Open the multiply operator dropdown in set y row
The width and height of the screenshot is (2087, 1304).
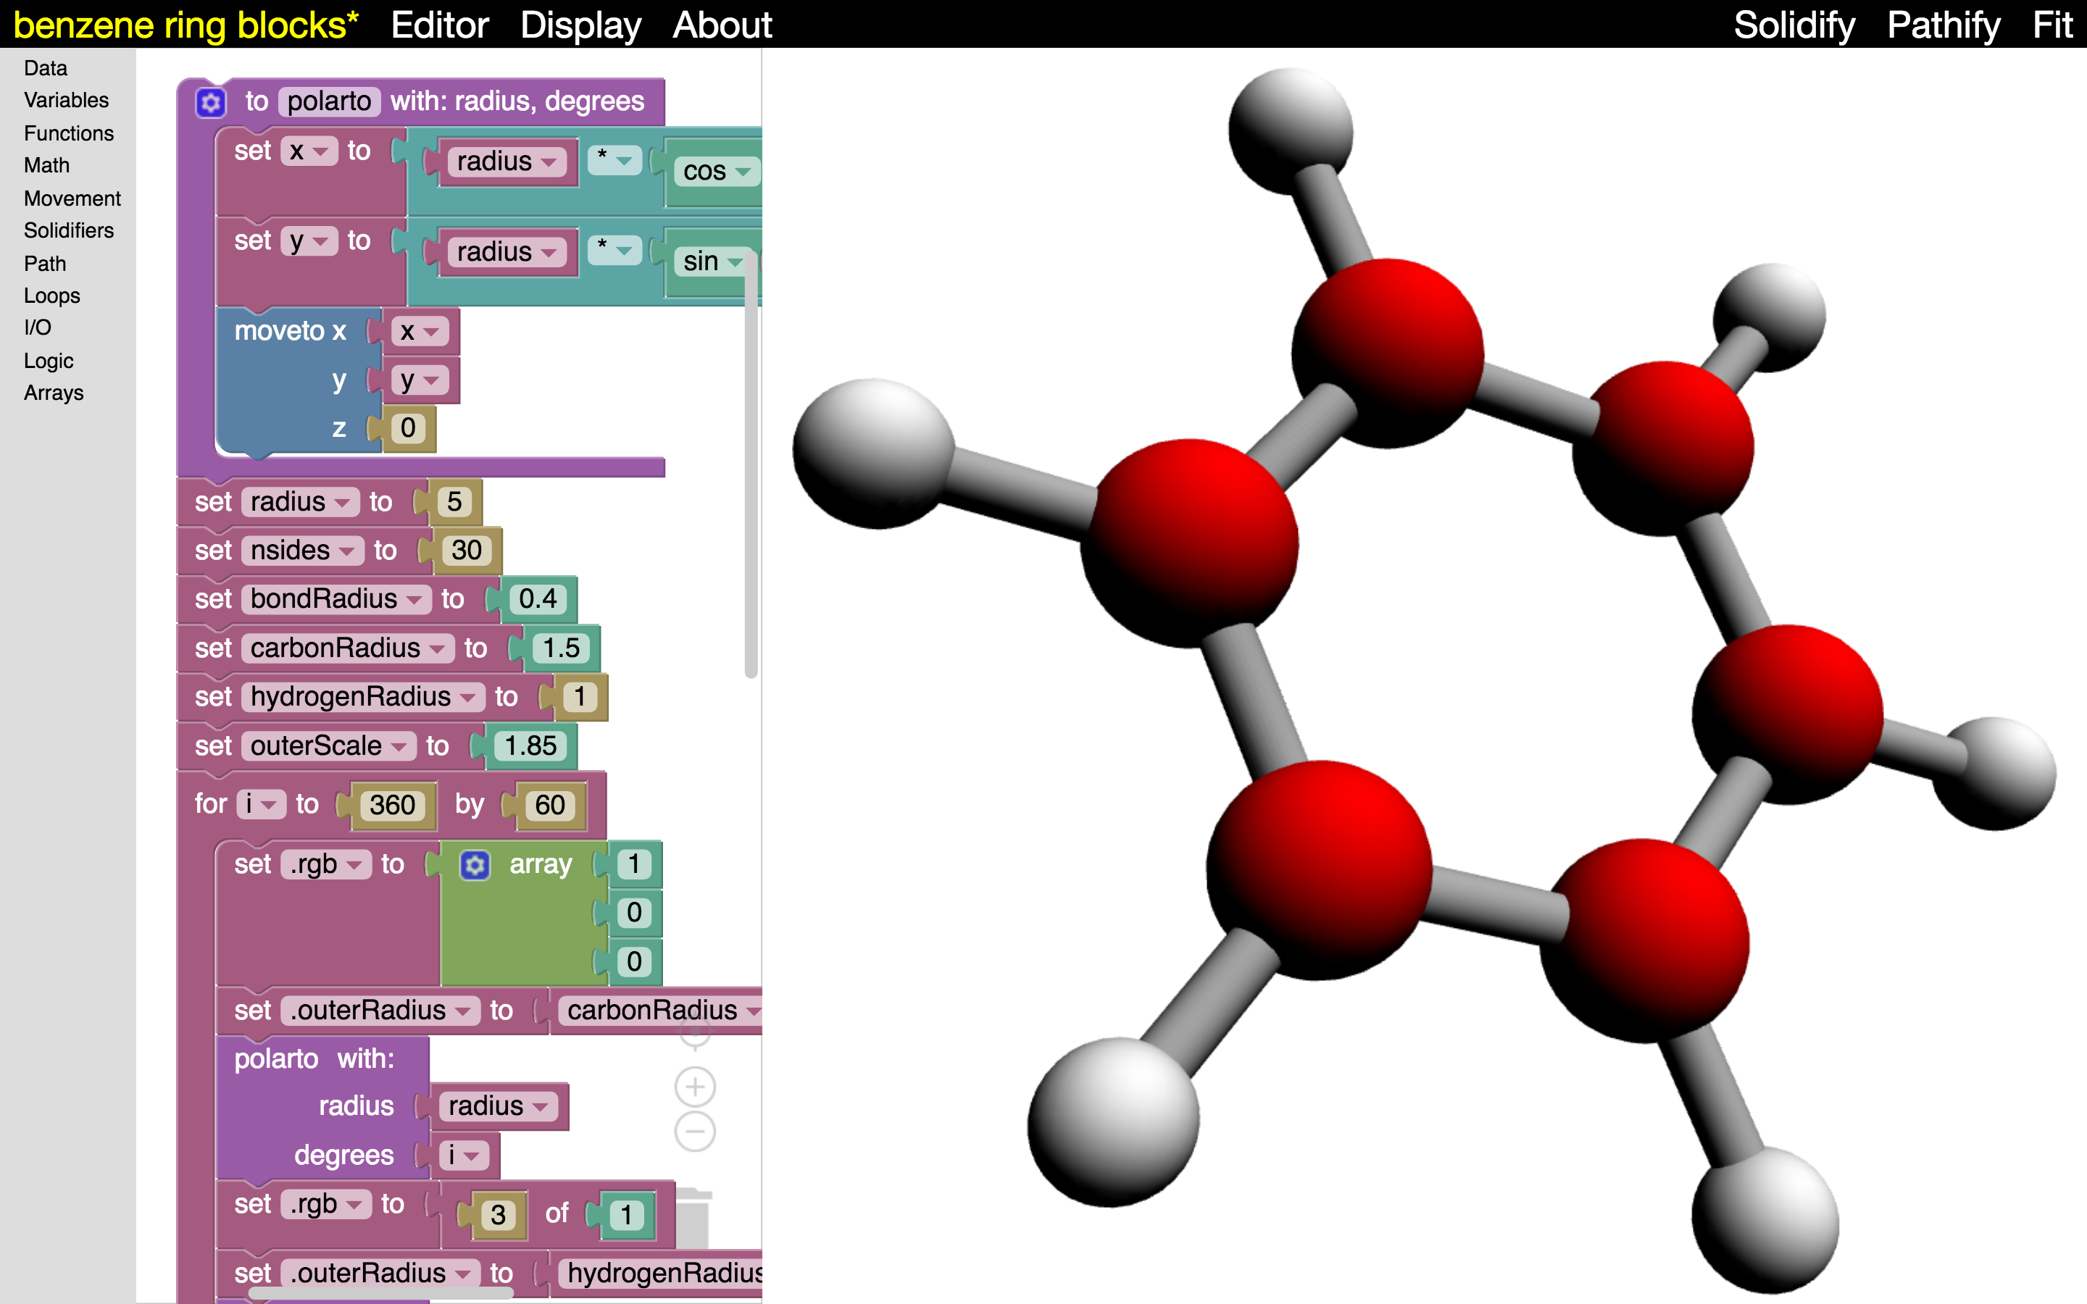point(615,249)
